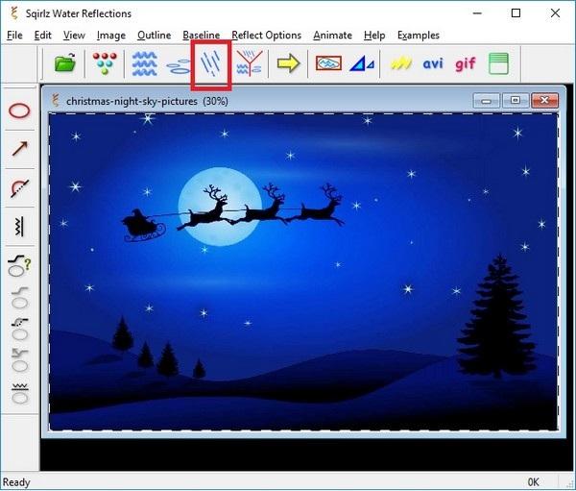Click the greyed dashed-step ellipse icon
This screenshot has width=576, height=491.
point(19,330)
